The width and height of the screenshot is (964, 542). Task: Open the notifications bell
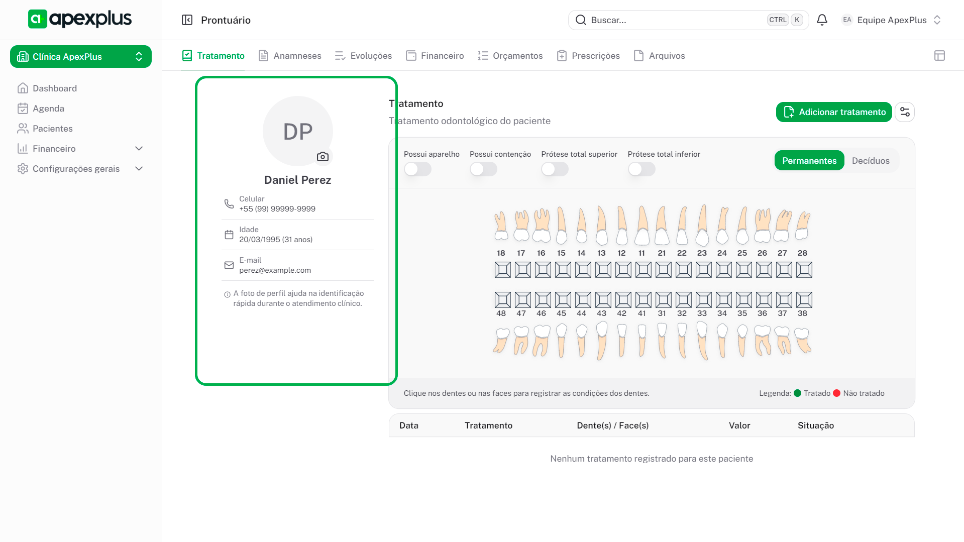click(822, 20)
